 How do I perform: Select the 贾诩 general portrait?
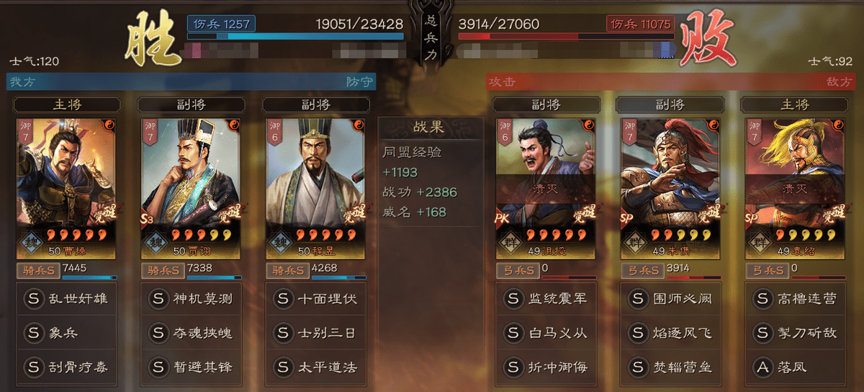190,189
